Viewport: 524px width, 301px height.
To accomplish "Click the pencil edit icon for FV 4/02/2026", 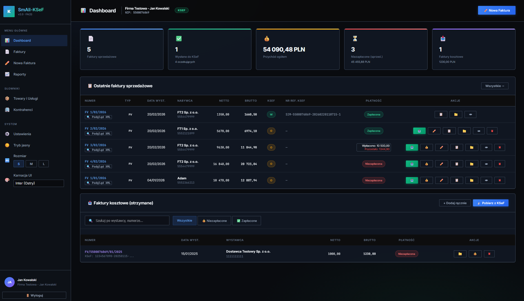I will [x=441, y=164].
